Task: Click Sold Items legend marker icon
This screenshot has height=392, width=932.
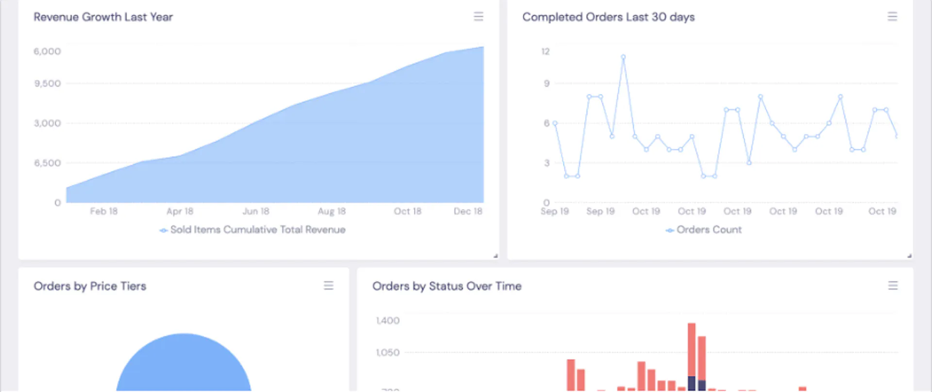Action: pos(164,230)
